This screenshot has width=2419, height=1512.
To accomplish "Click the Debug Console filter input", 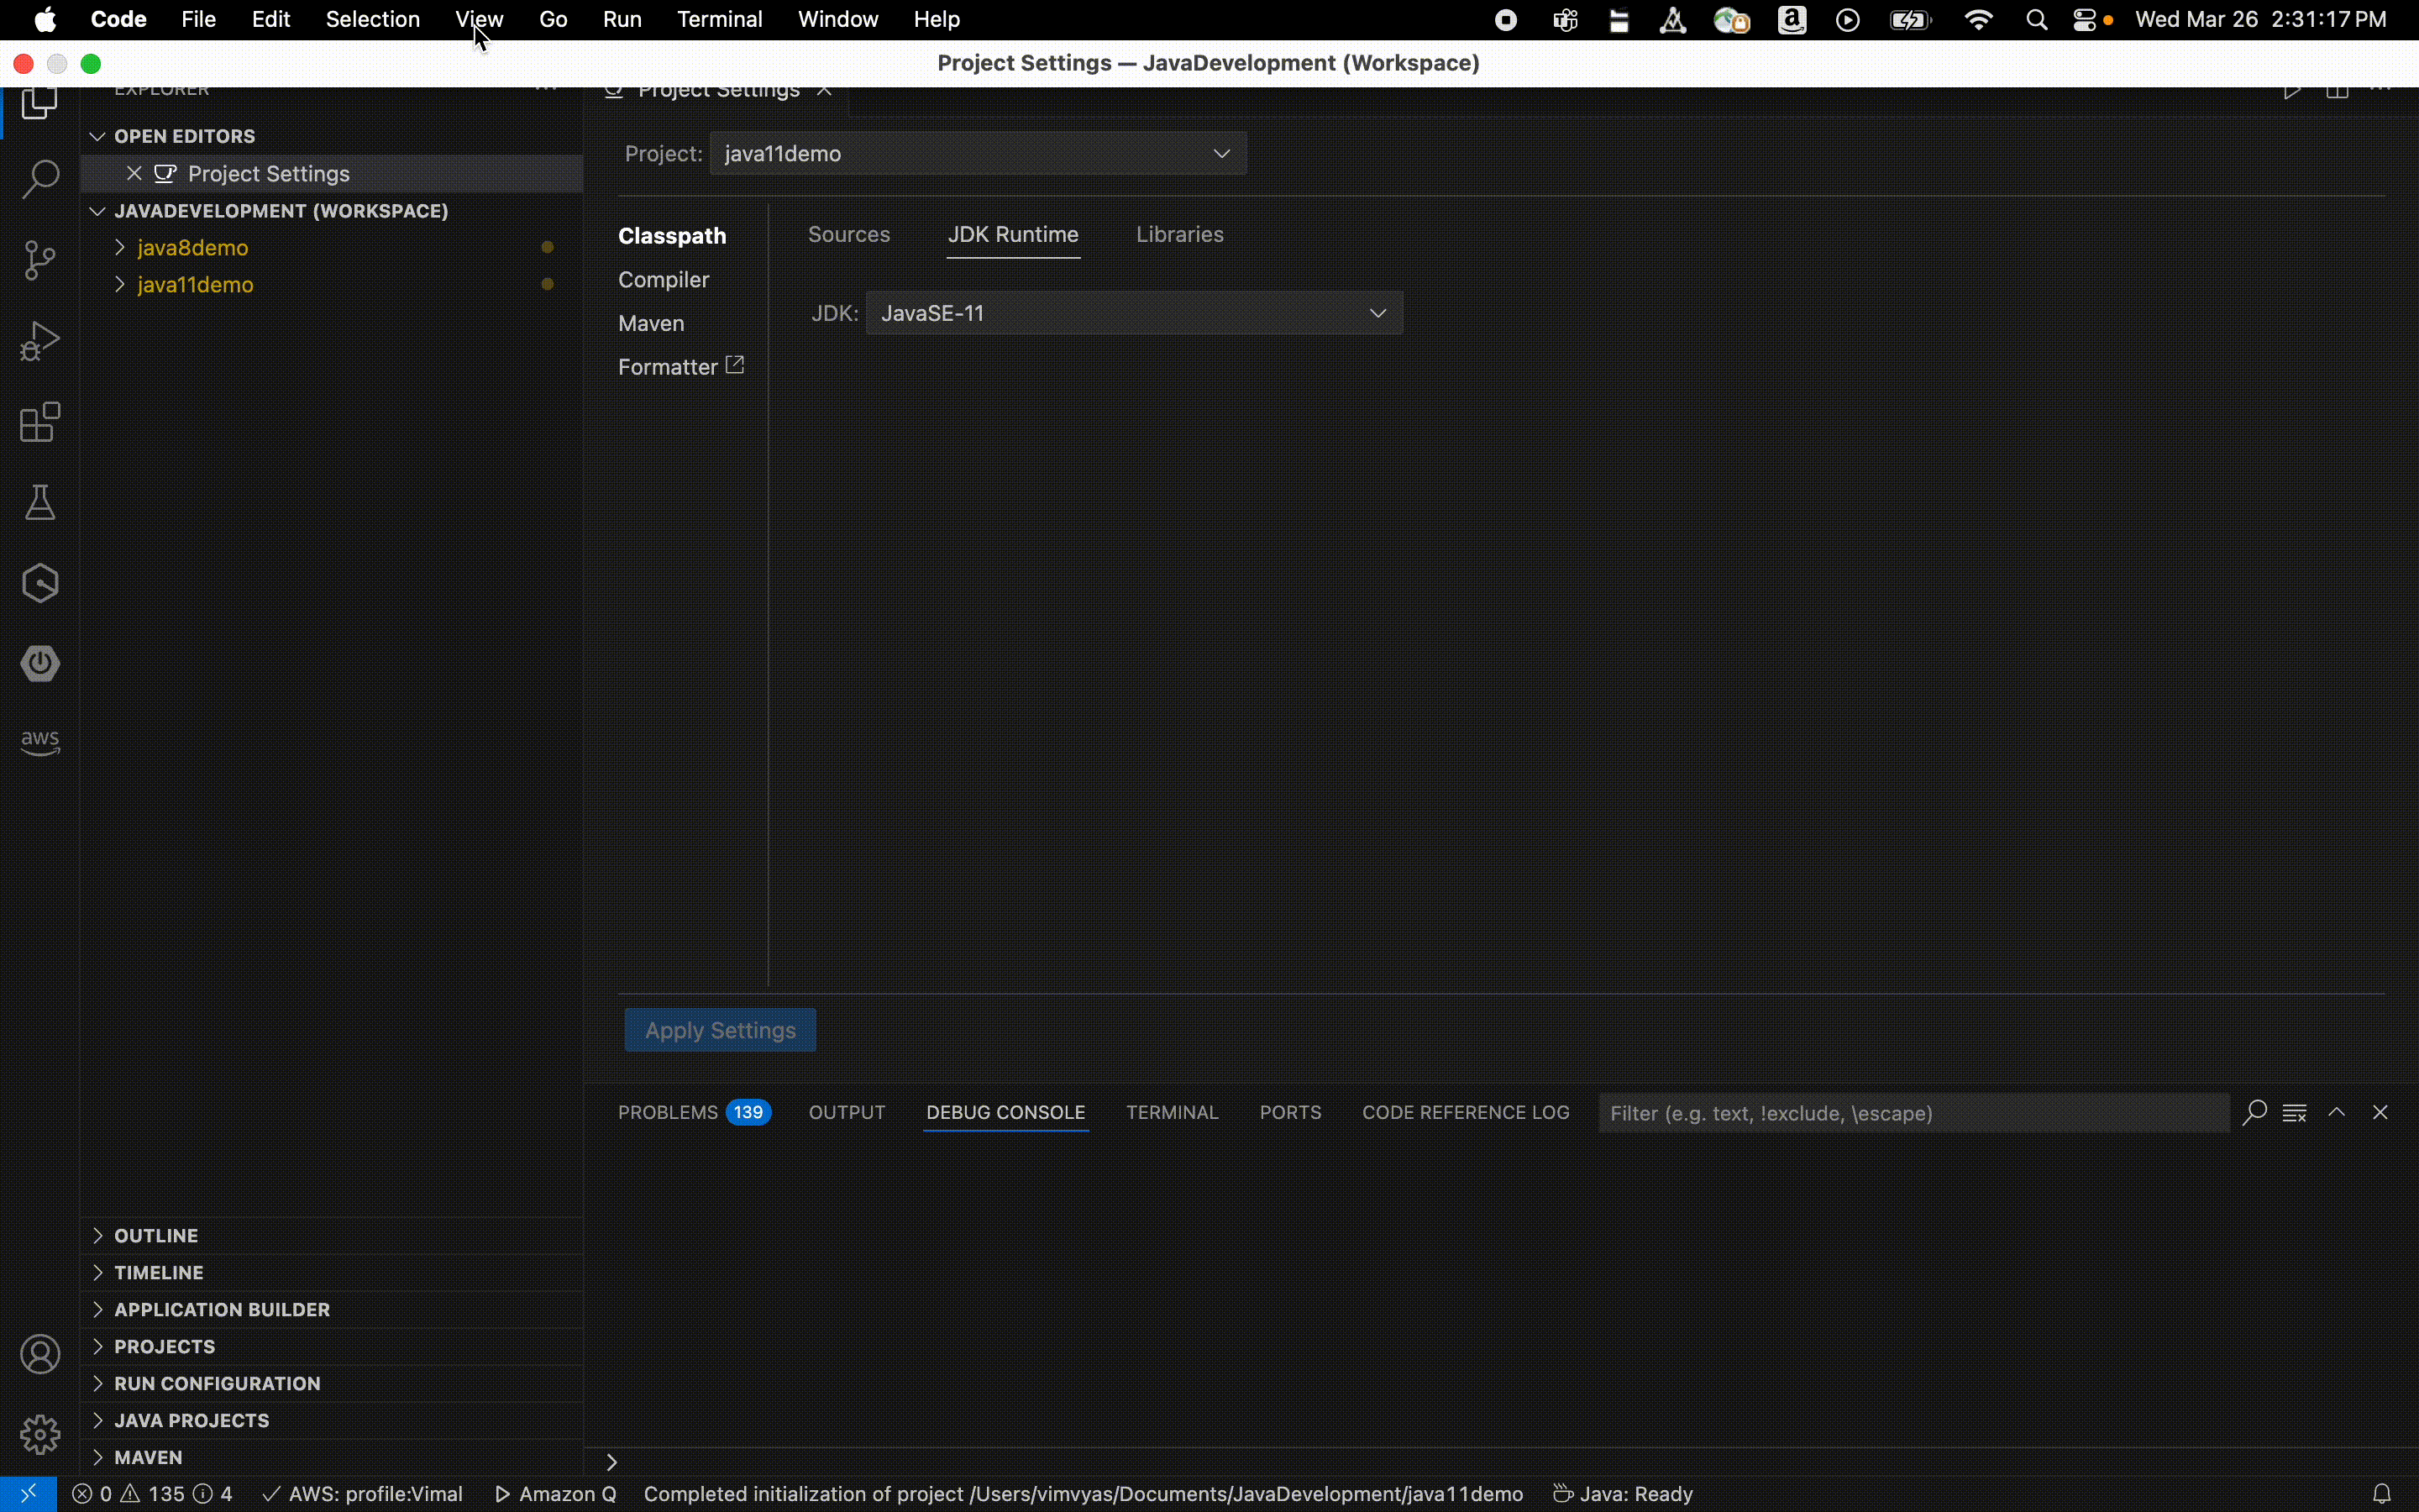I will click(1911, 1112).
